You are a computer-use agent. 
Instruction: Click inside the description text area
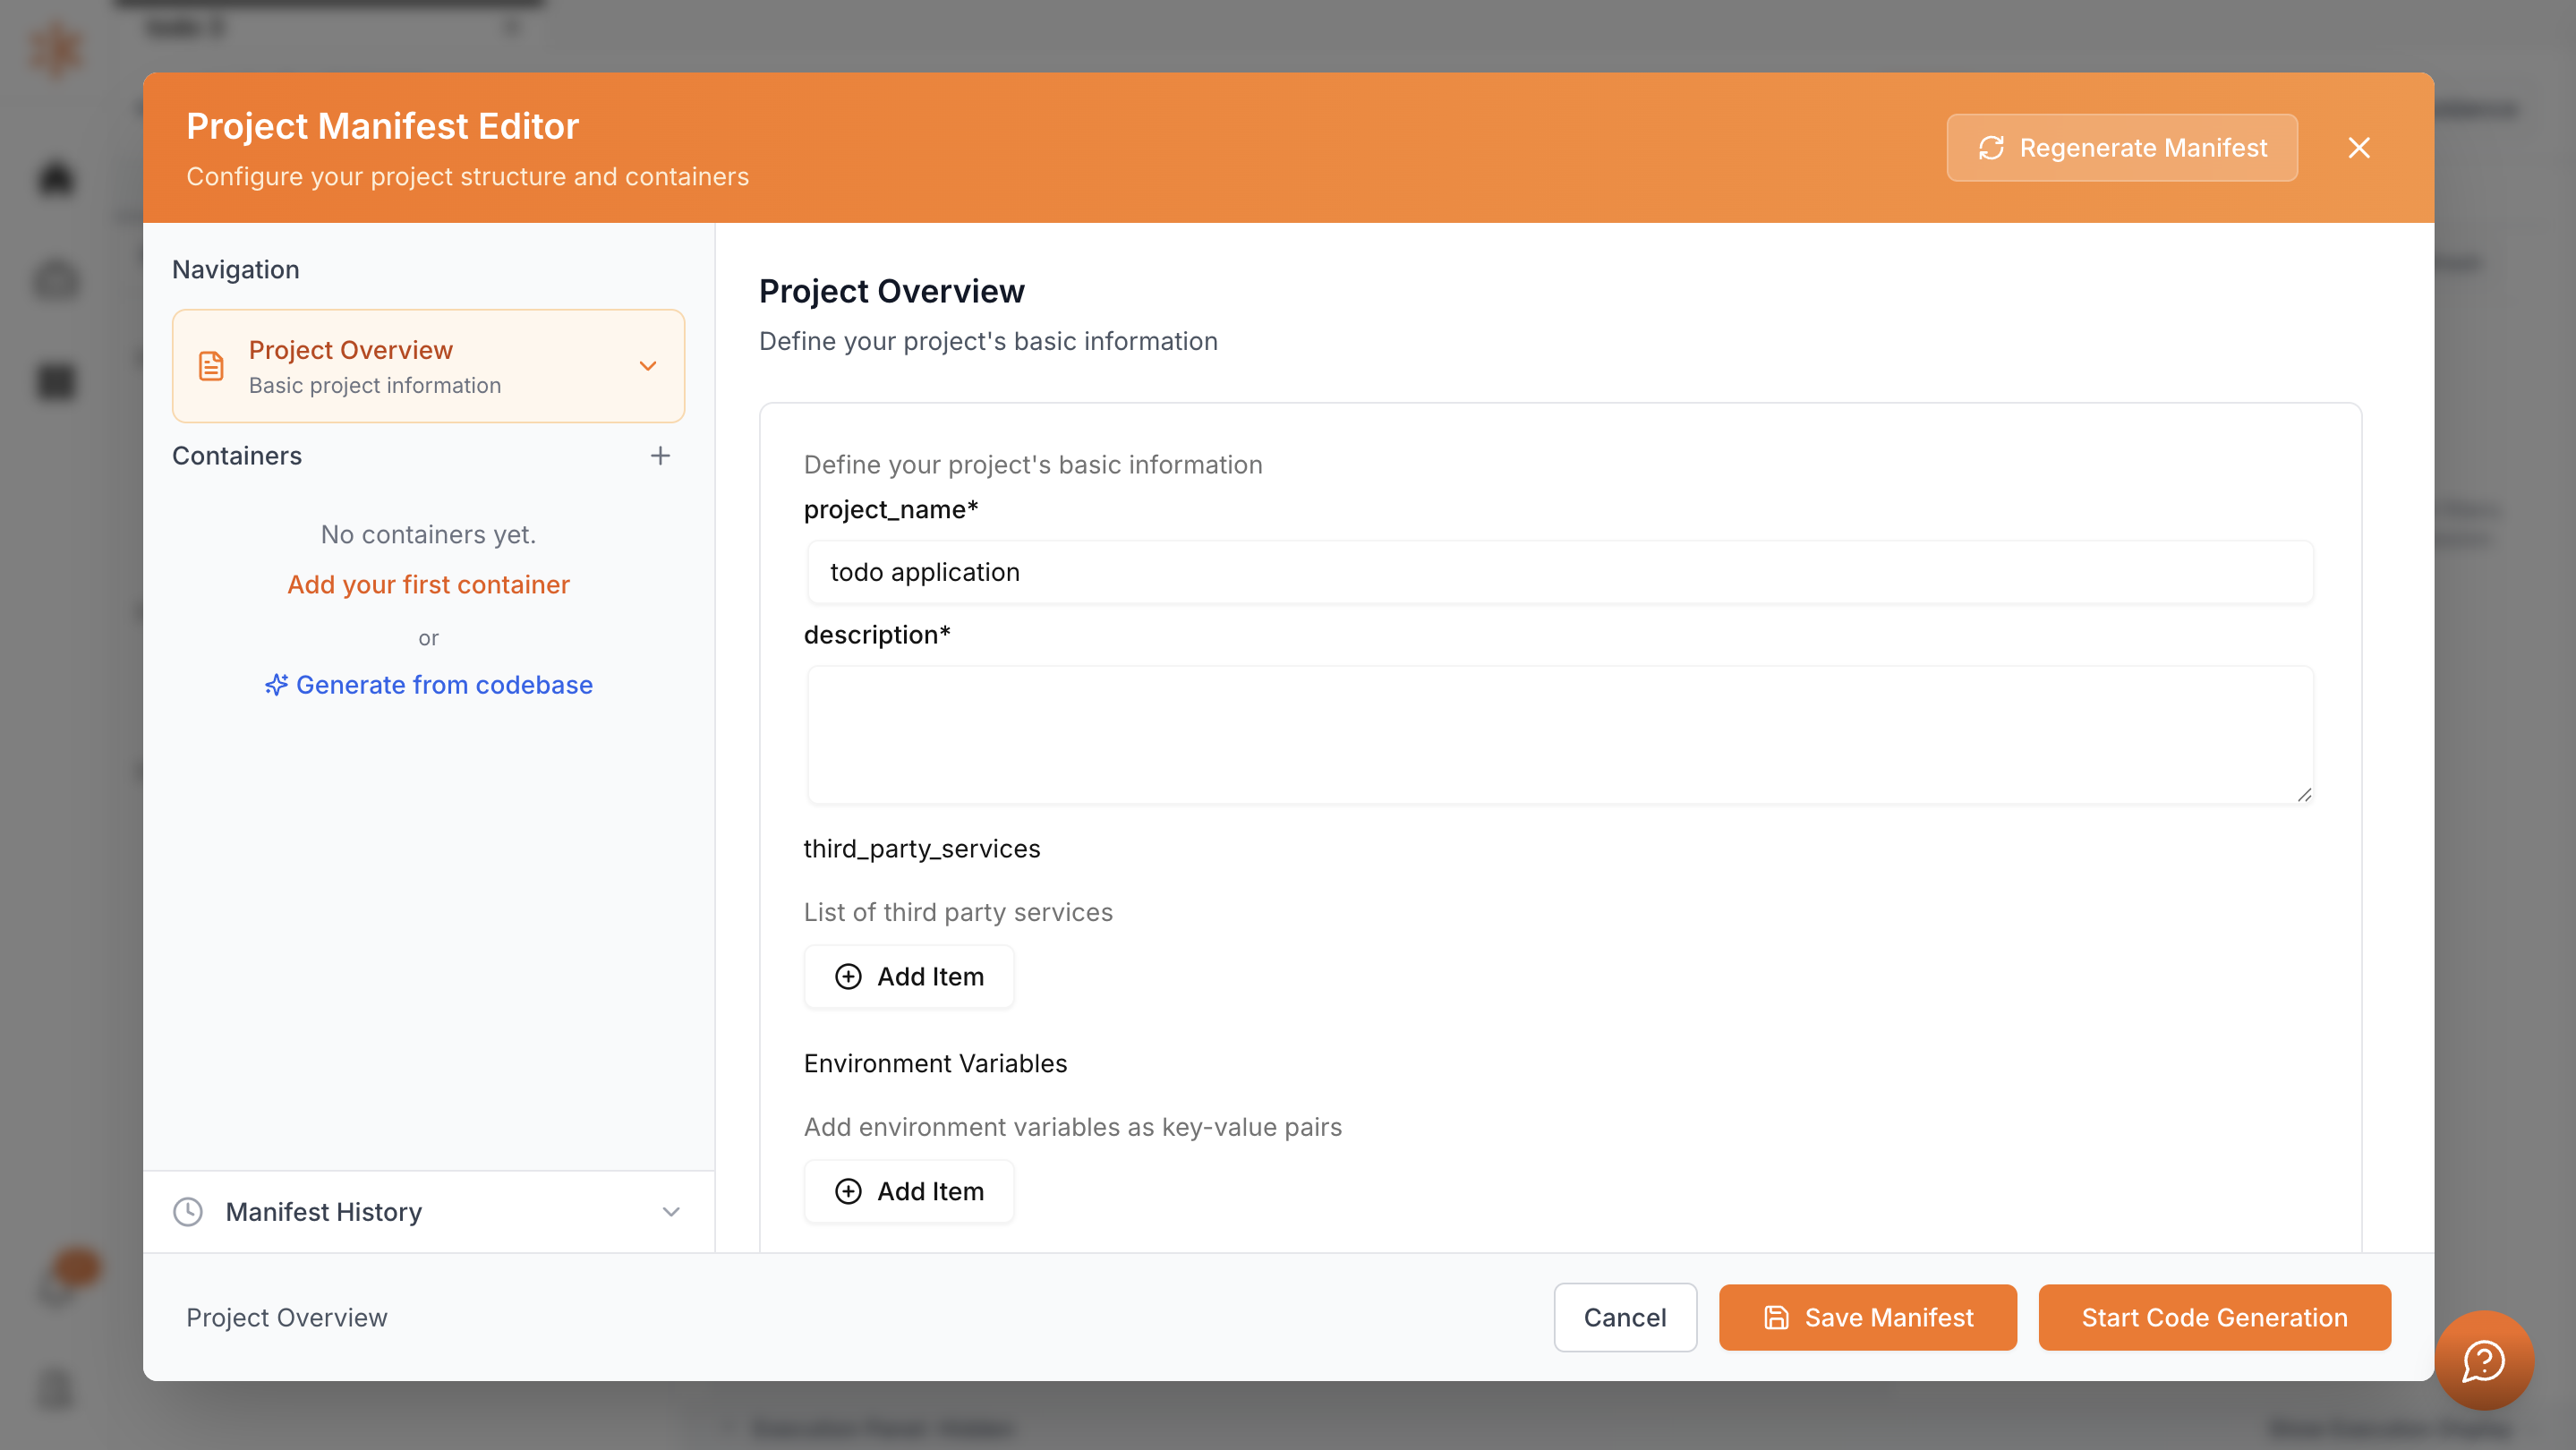click(x=1560, y=735)
